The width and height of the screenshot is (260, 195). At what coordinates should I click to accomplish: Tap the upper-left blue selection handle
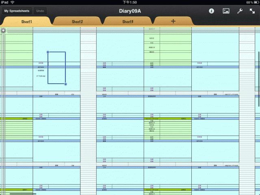[48, 52]
